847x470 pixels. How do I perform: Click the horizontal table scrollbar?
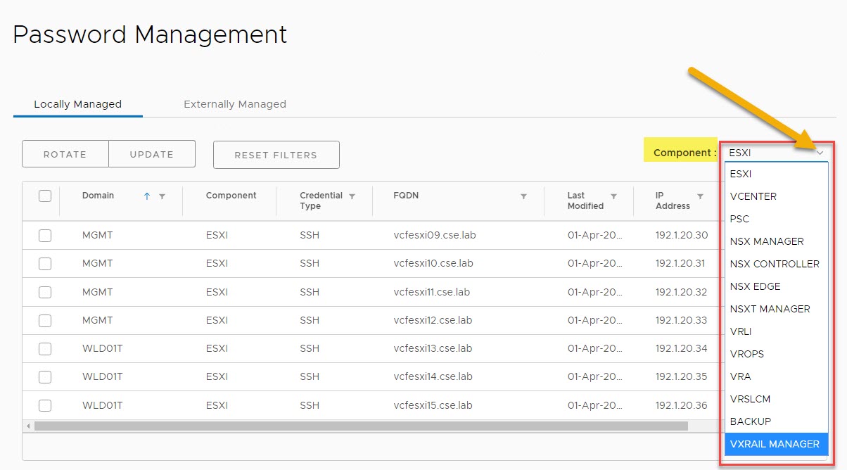pos(360,426)
